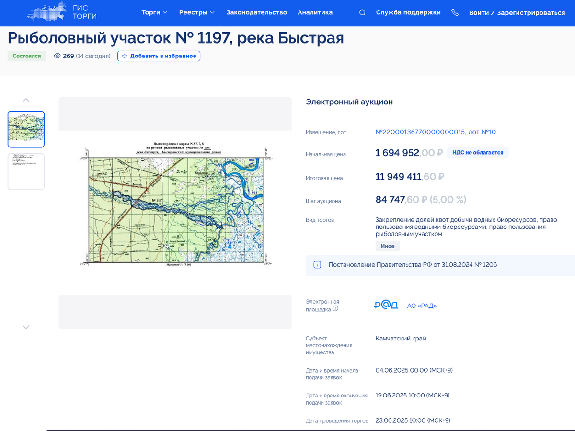Screen dimensions: 575x431
Task: Click the РАД platform logo
Action: 386,305
